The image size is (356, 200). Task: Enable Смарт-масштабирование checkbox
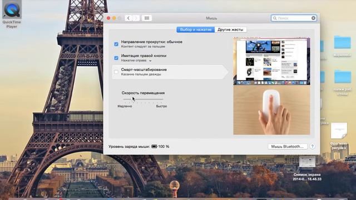(116, 72)
